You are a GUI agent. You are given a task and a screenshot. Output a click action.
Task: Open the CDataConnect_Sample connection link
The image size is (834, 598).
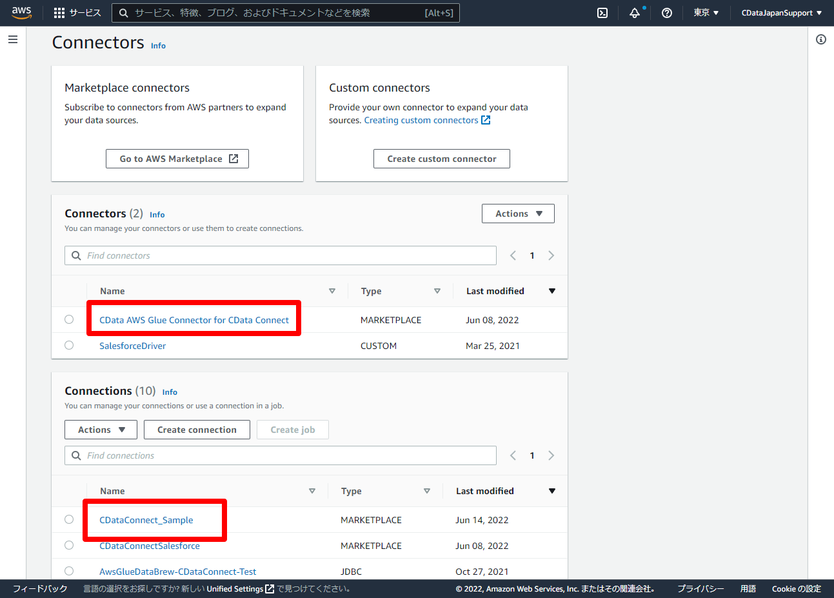click(146, 520)
